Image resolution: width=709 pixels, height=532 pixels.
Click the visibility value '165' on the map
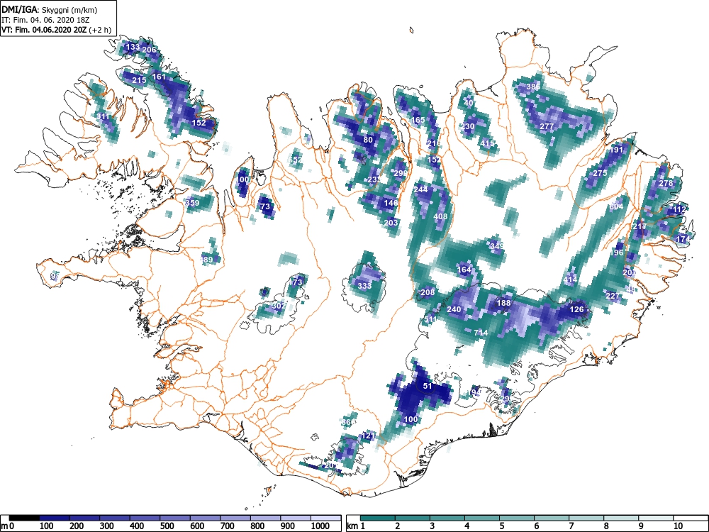point(418,120)
